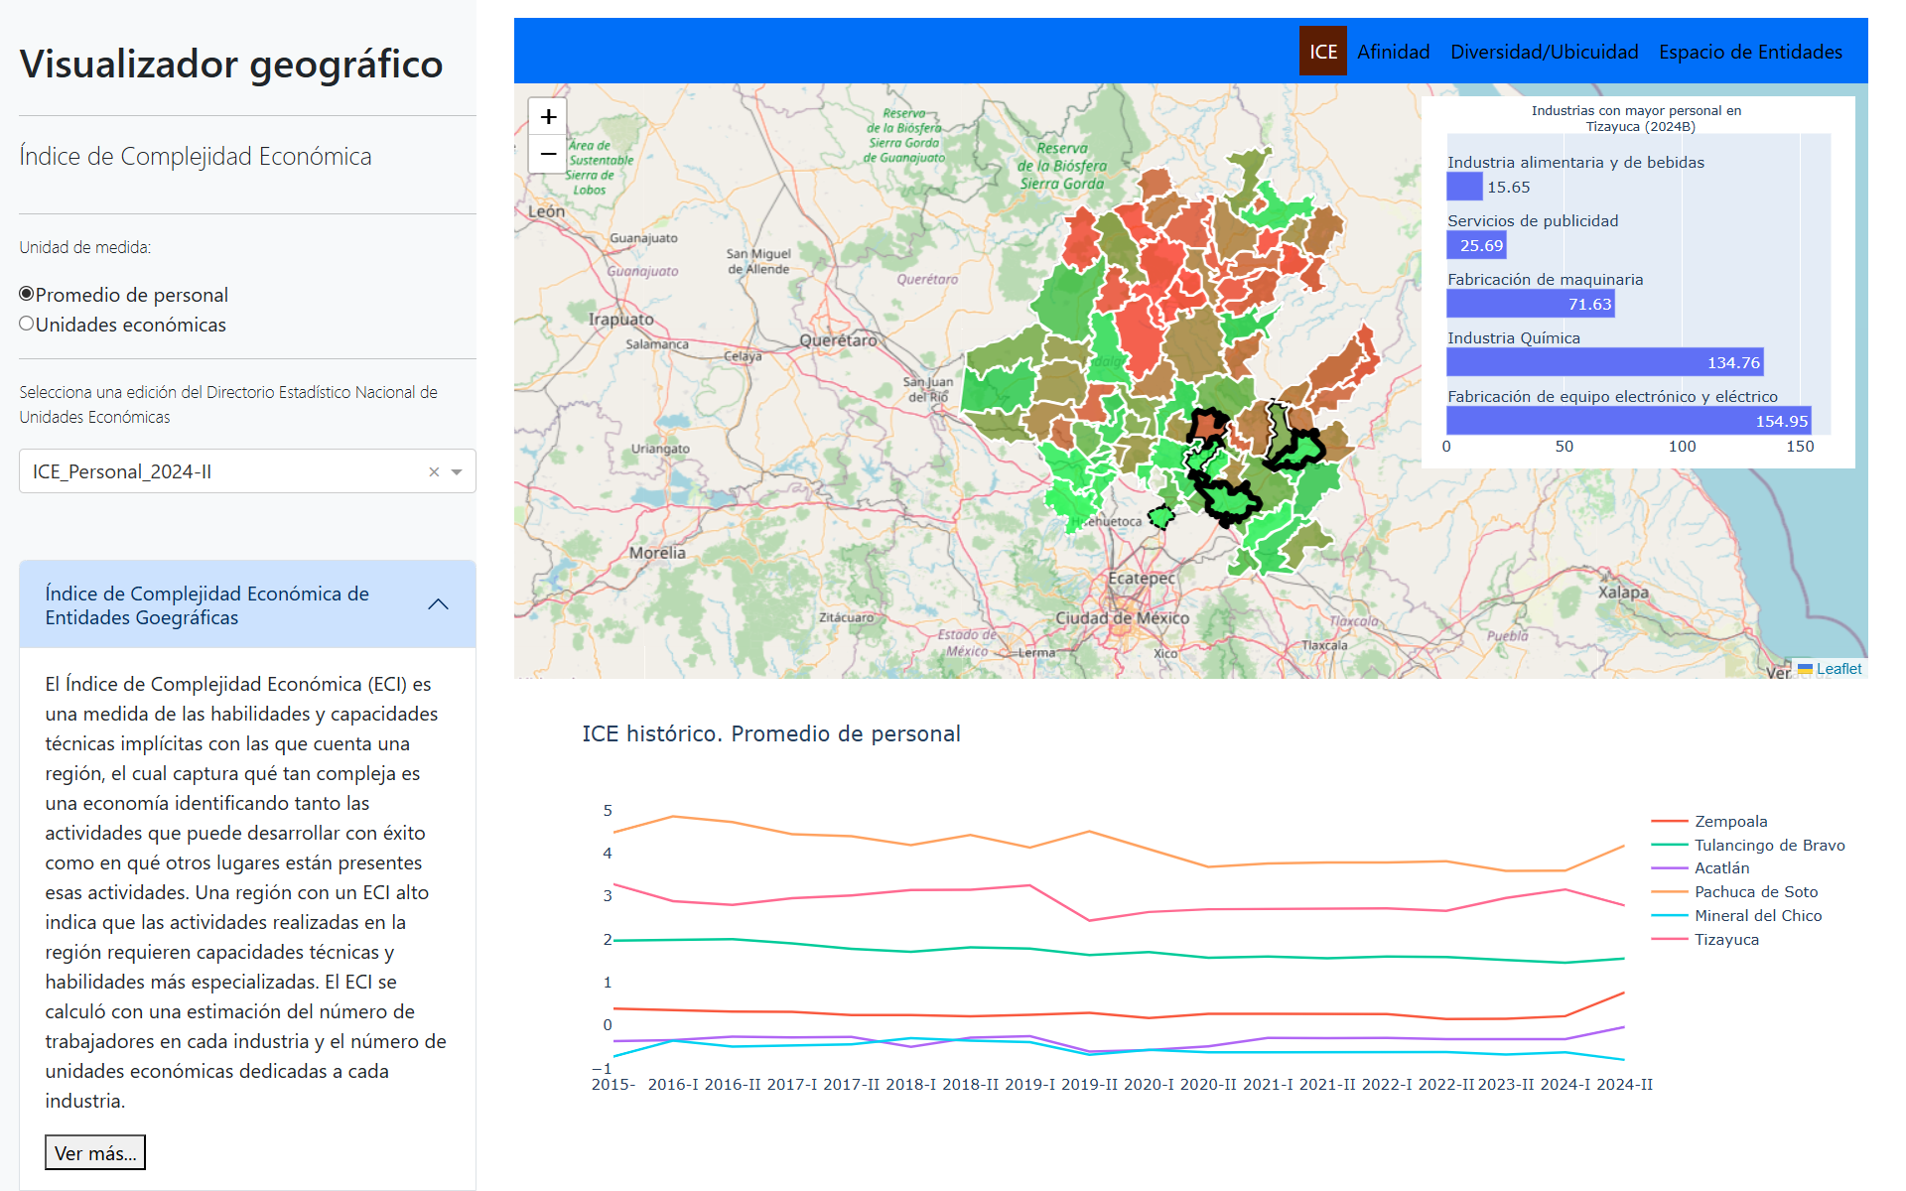Open the Diversidad/Ubicuidad tab
The width and height of the screenshot is (1906, 1191).
[1544, 52]
